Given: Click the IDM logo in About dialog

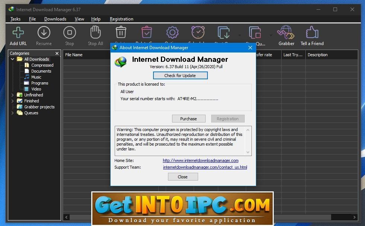Looking at the screenshot, I should tap(121, 62).
